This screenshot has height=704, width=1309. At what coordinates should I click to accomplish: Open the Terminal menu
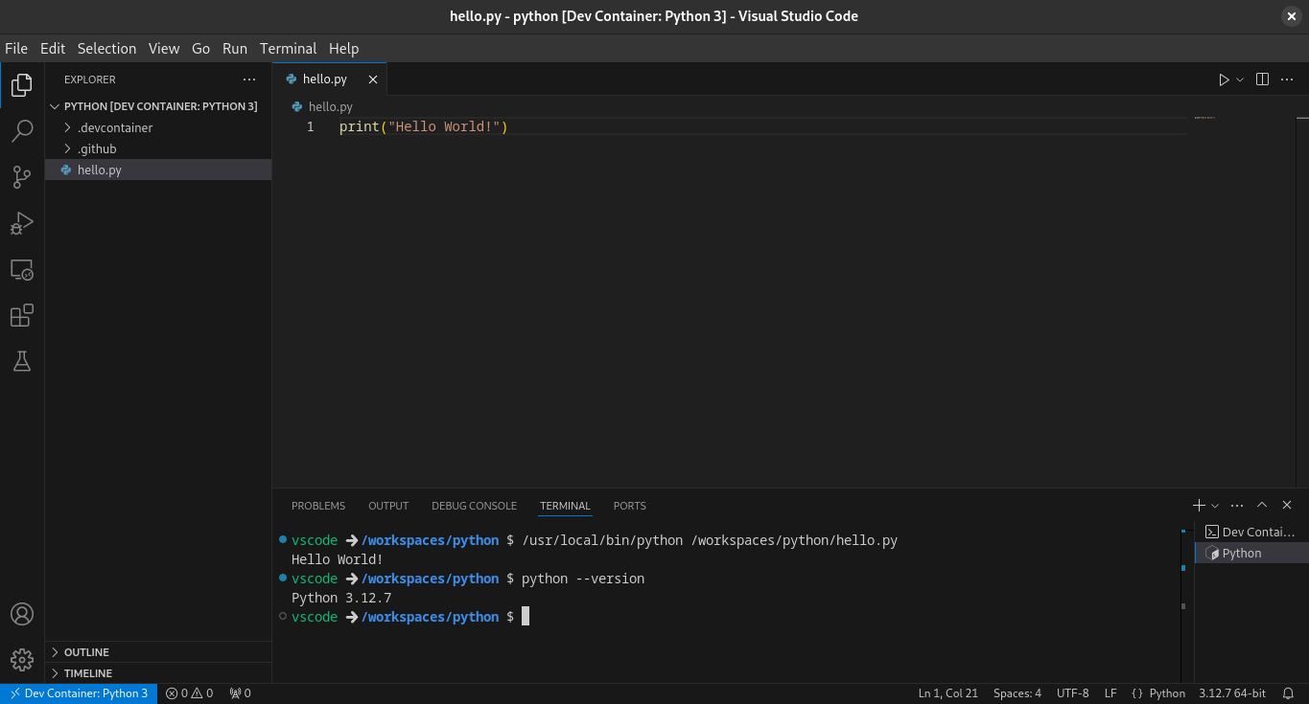(288, 48)
